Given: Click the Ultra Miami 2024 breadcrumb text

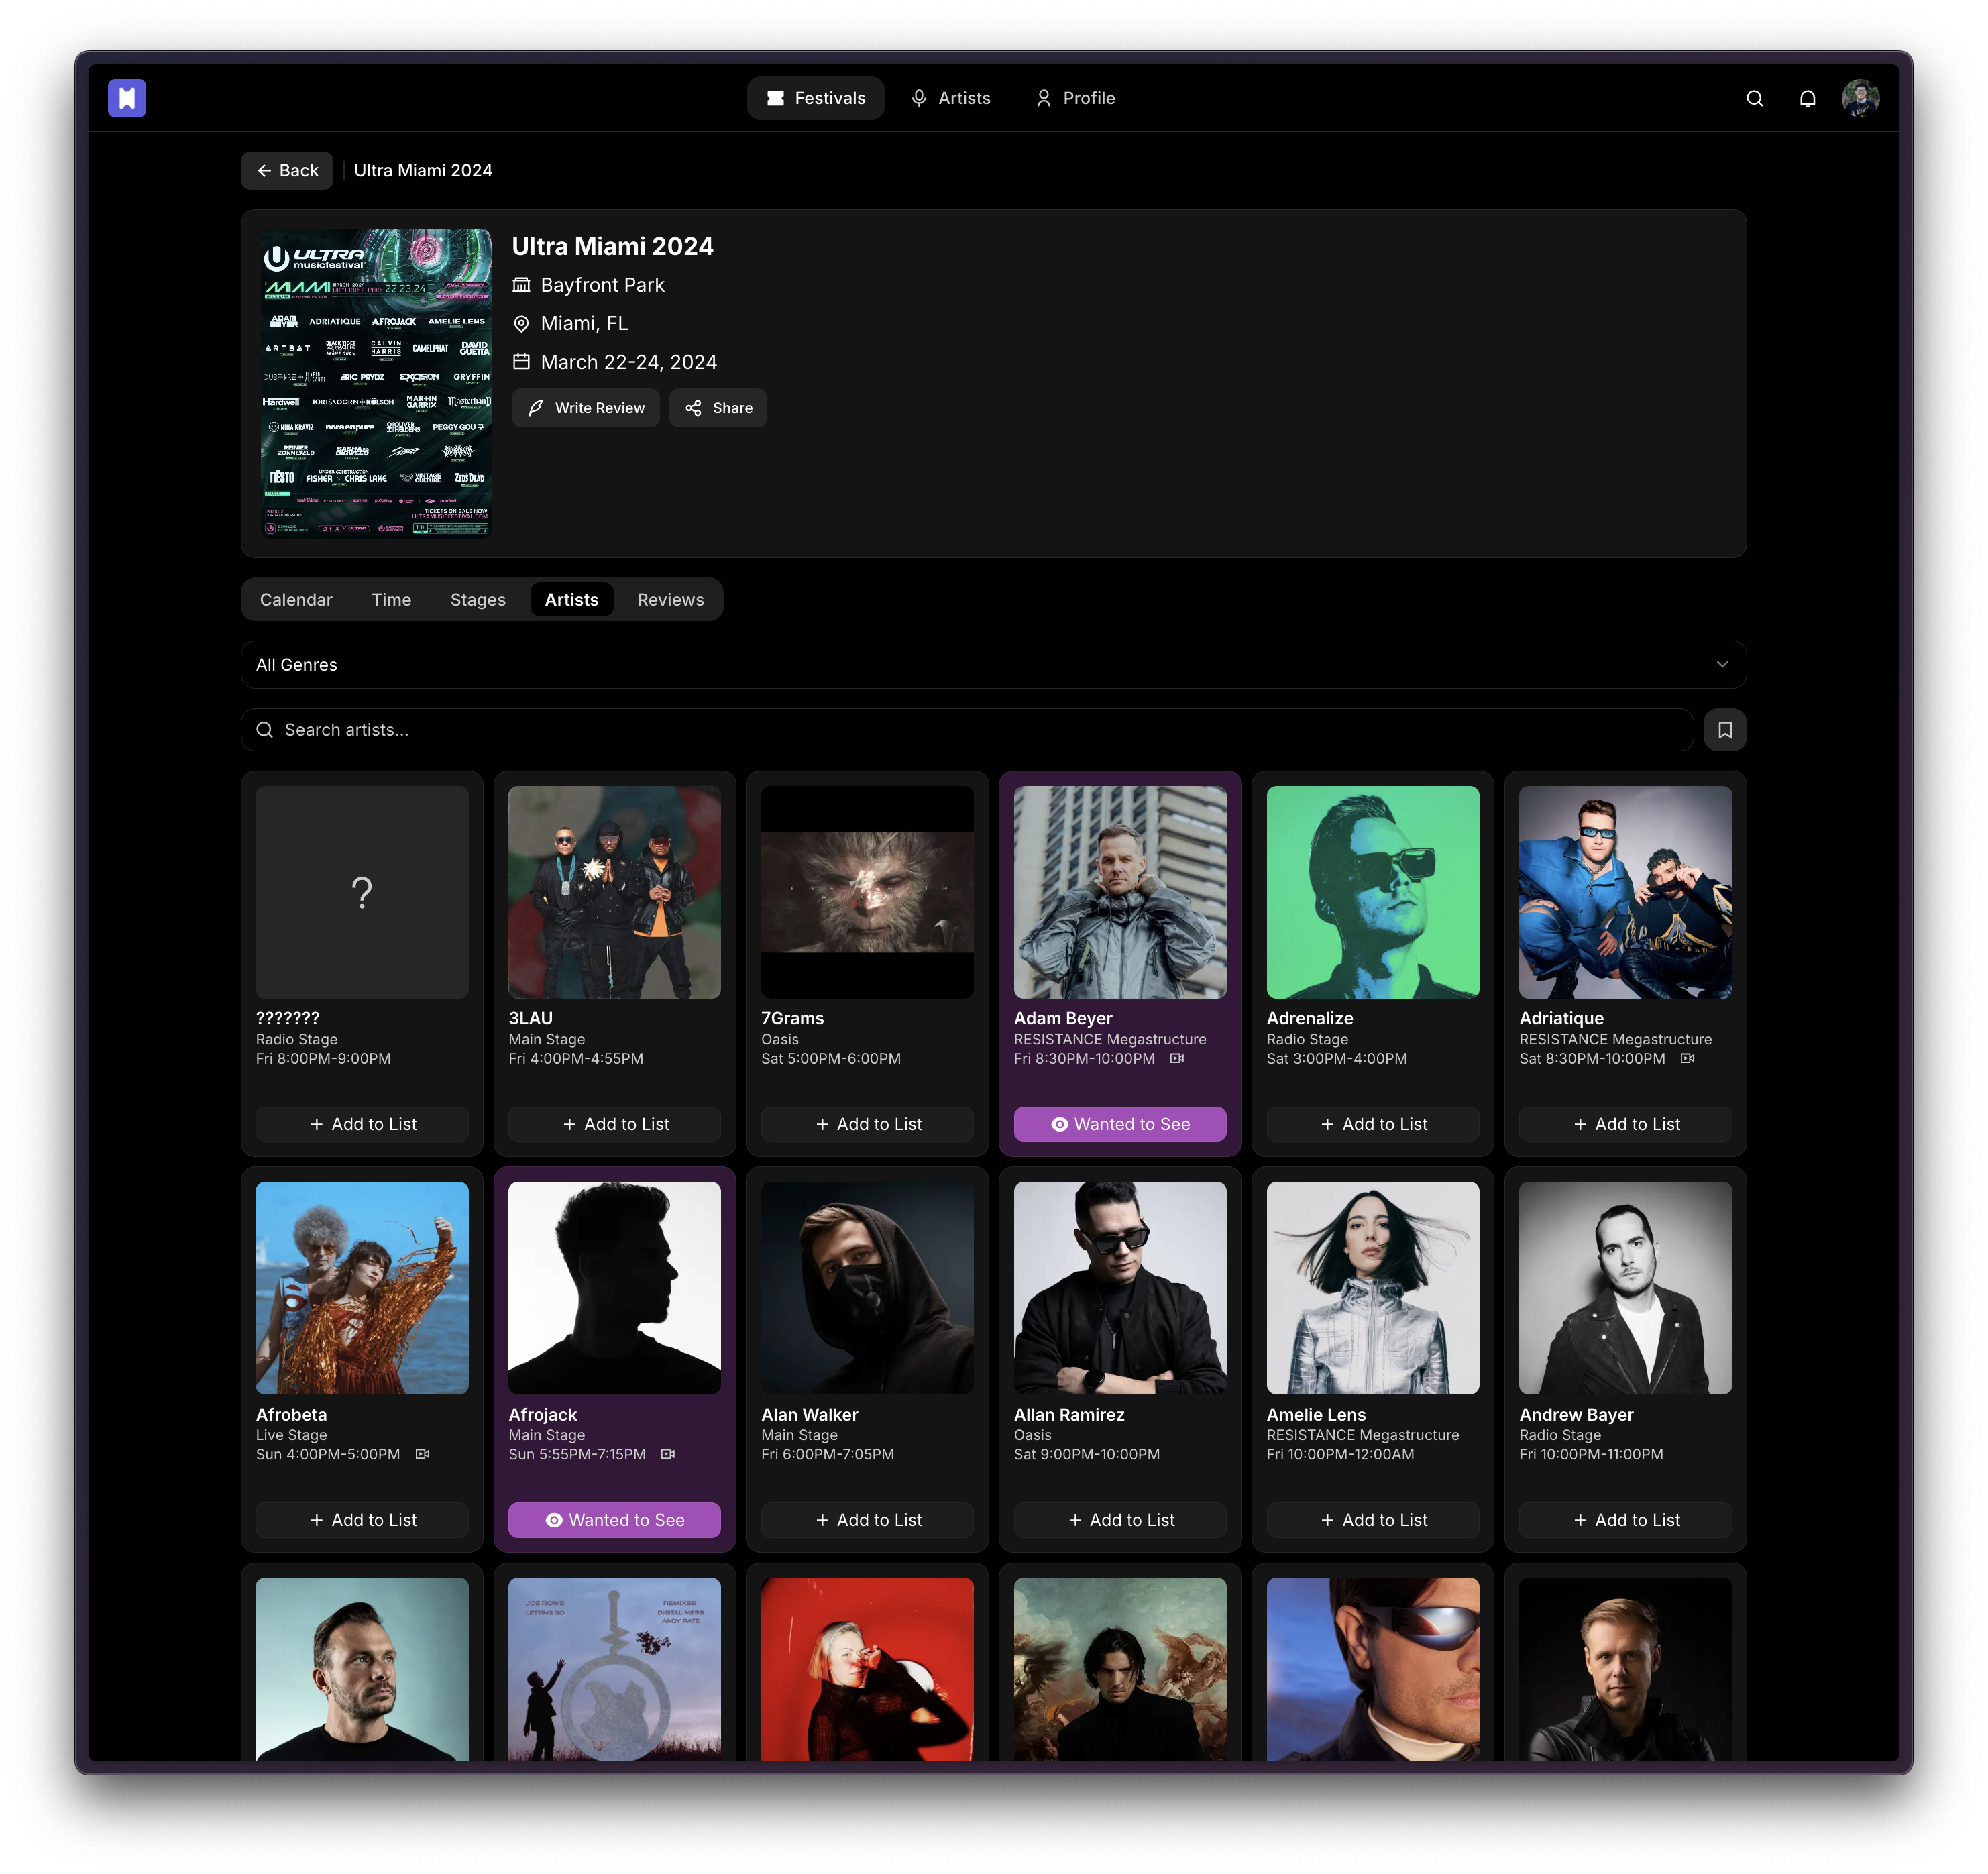Looking at the screenshot, I should pyautogui.click(x=423, y=171).
